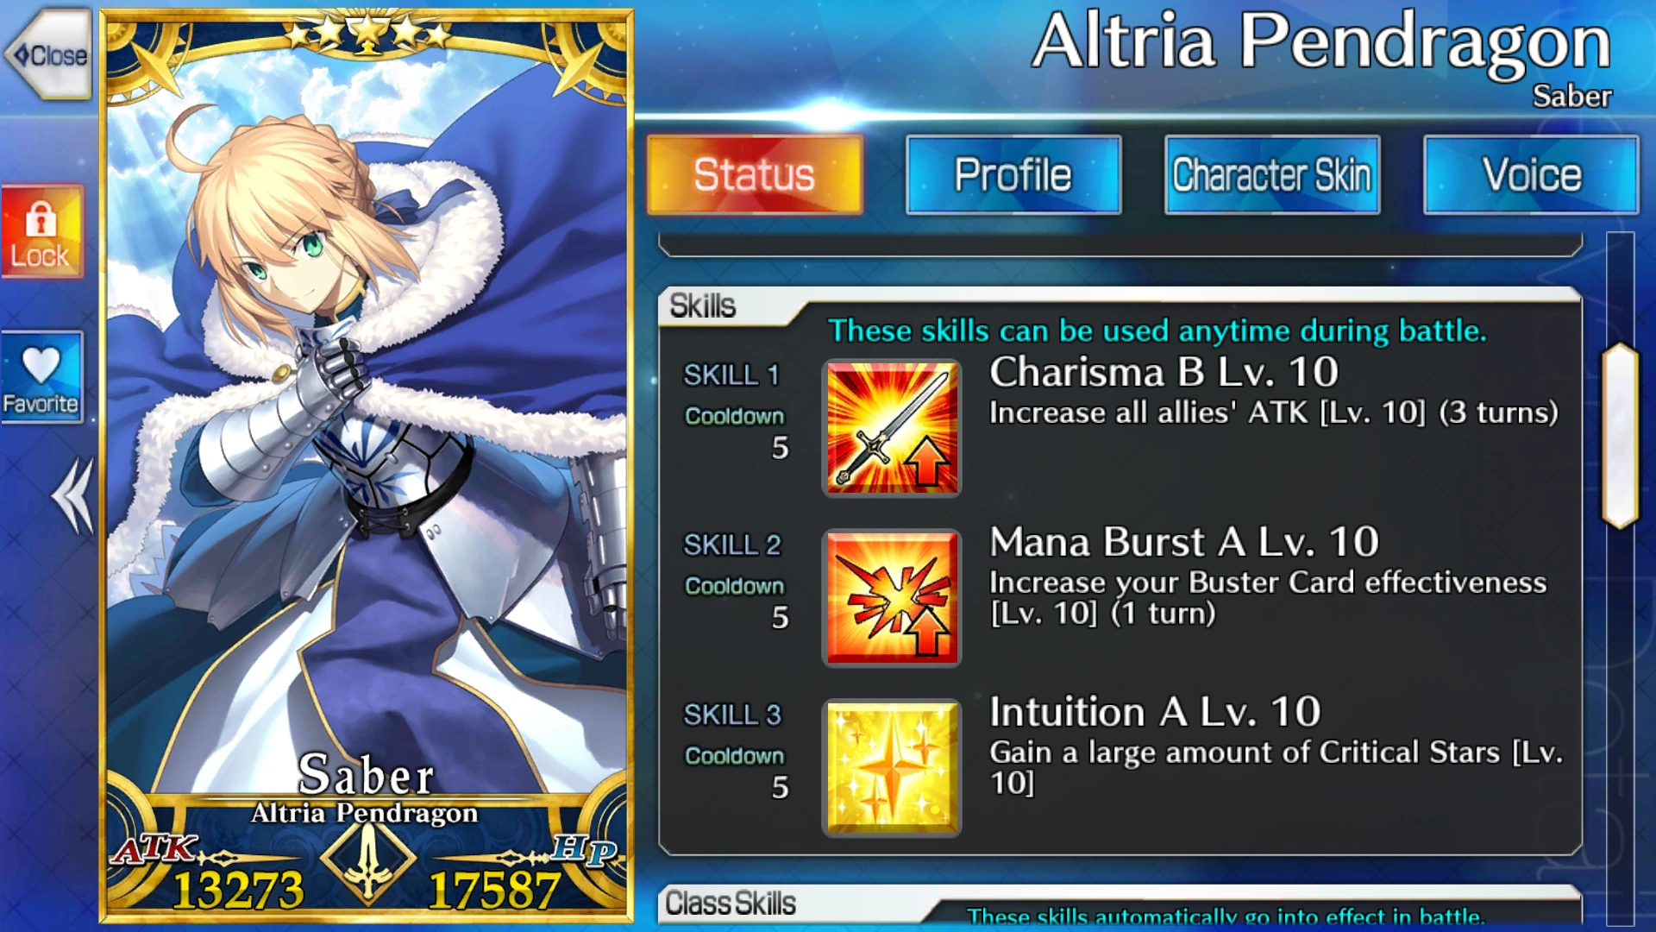Select the Charisma B Lv. 10 text

[1164, 373]
